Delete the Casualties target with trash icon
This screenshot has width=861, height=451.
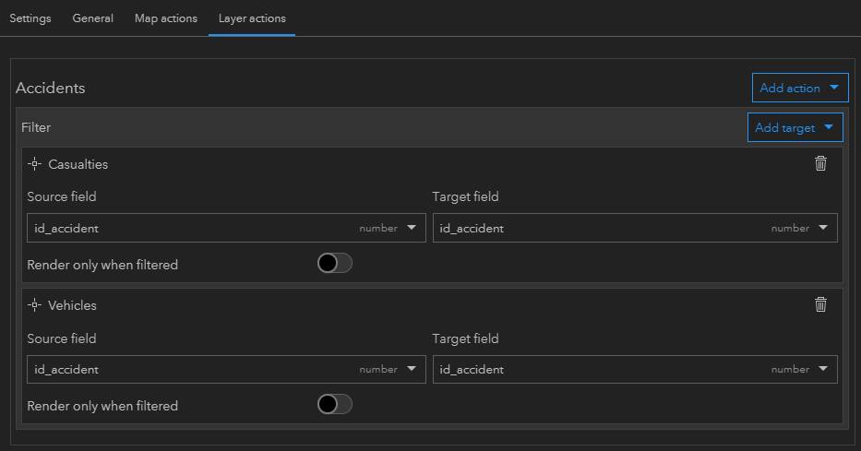point(820,164)
